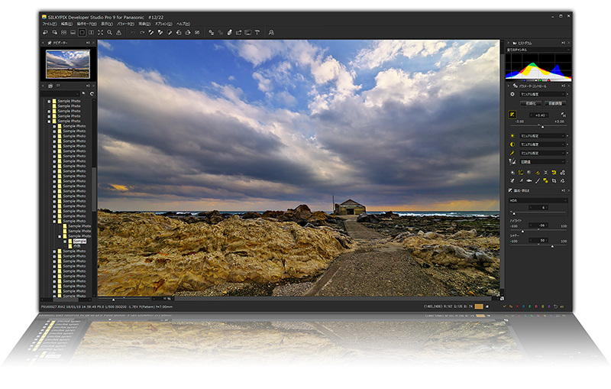
Task: Click the fit-to-screen expand arrows icon
Action: tap(101, 33)
